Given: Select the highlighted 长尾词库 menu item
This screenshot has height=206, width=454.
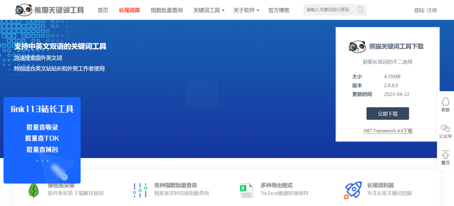Looking at the screenshot, I should 129,10.
